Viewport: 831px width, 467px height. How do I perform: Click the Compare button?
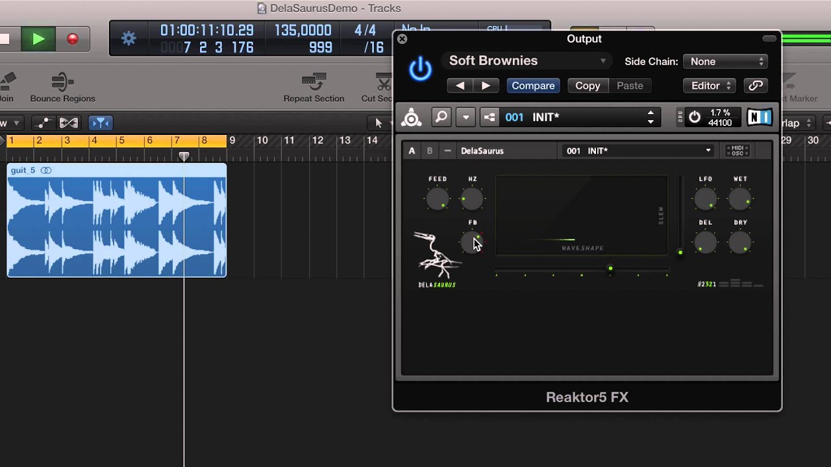pos(533,86)
